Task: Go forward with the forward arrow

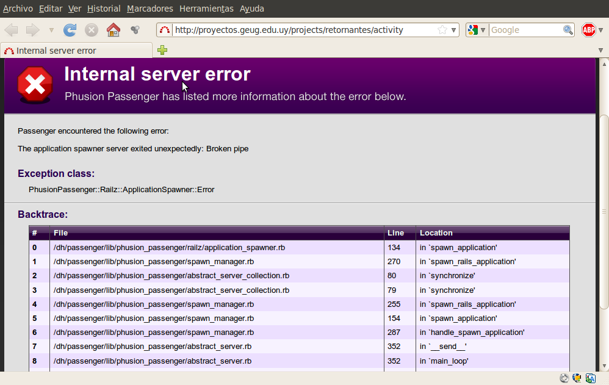Action: 32,30
